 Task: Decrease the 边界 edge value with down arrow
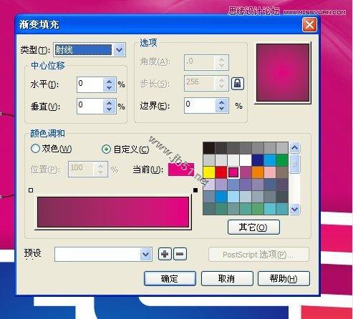click(222, 109)
